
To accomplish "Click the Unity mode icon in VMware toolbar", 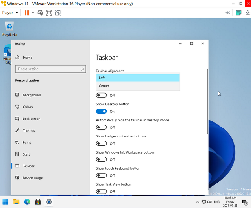I will click(x=58, y=13).
